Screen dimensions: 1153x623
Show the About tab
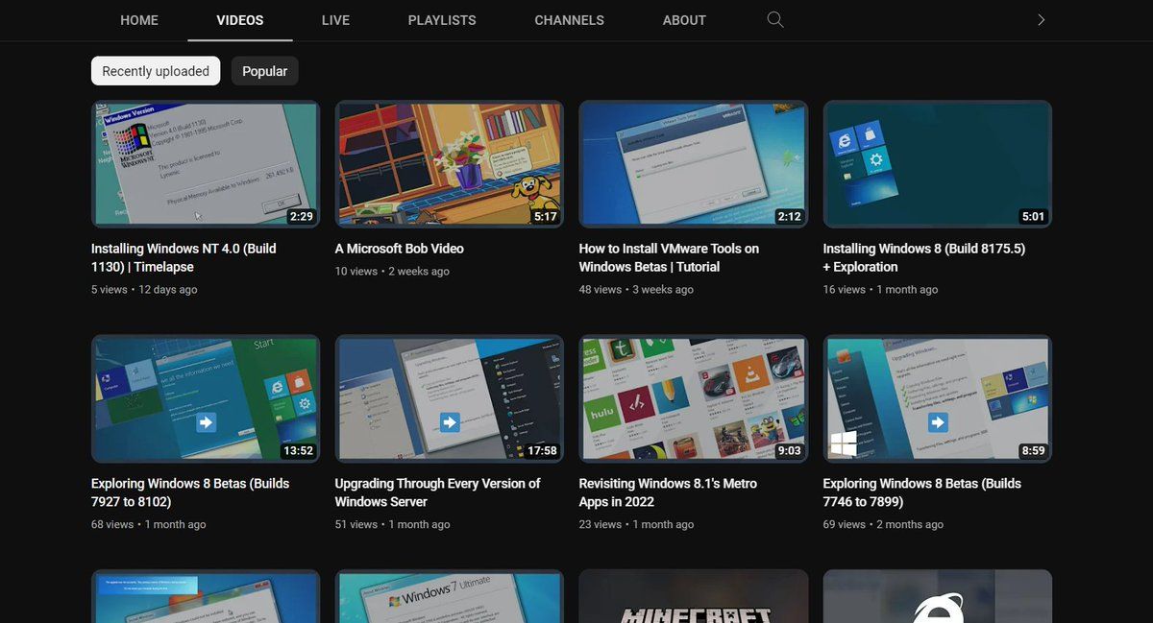[684, 20]
